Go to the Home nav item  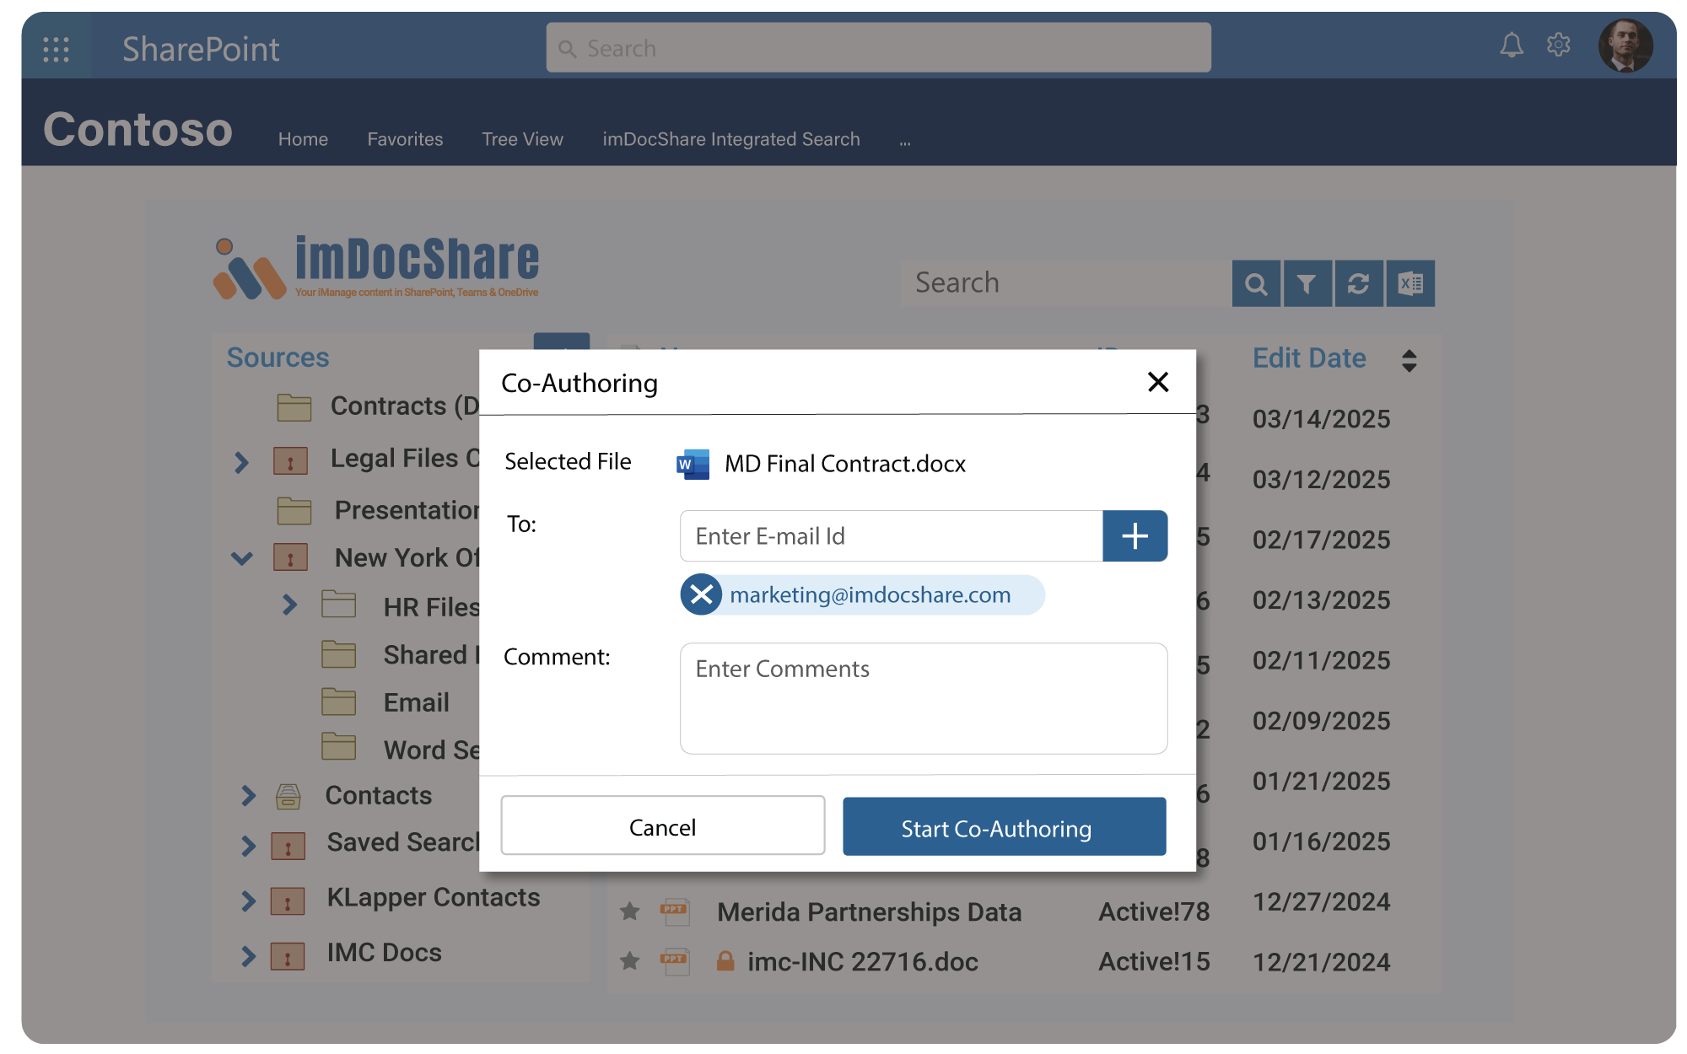pos(303,139)
